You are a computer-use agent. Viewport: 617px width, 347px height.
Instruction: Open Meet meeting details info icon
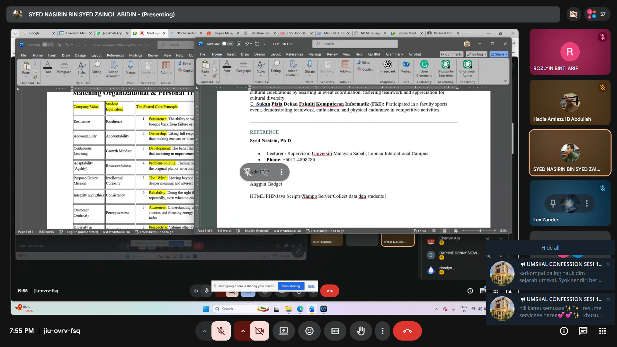[x=564, y=331]
